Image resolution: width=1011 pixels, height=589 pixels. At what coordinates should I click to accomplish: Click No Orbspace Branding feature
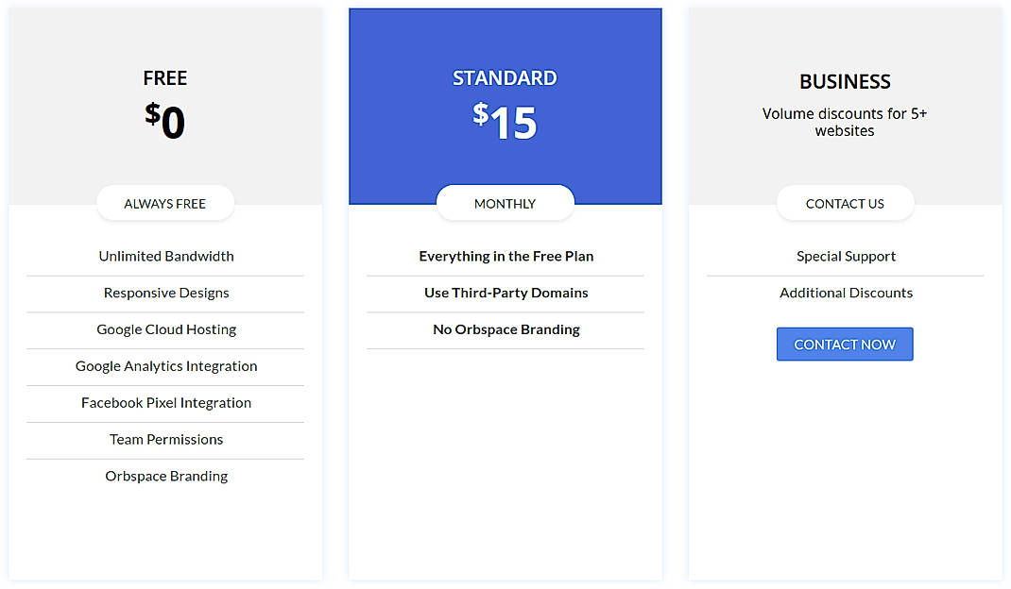[x=506, y=329]
